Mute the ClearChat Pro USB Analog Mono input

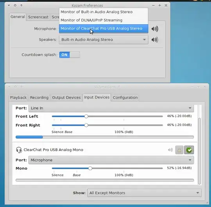[x=170, y=150]
